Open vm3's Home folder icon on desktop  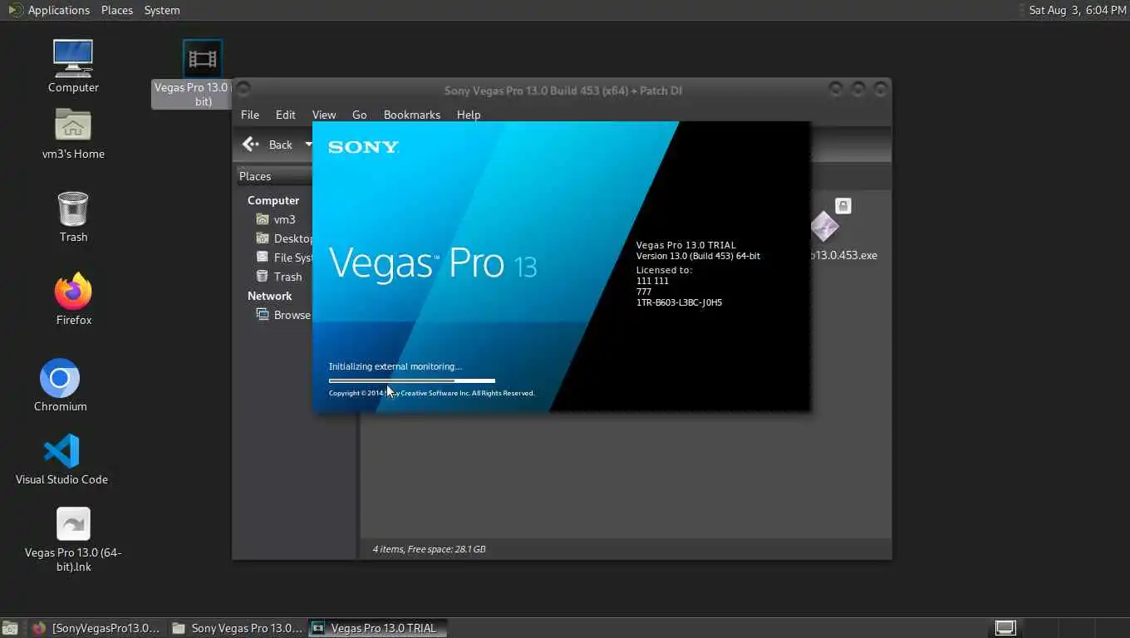[73, 125]
